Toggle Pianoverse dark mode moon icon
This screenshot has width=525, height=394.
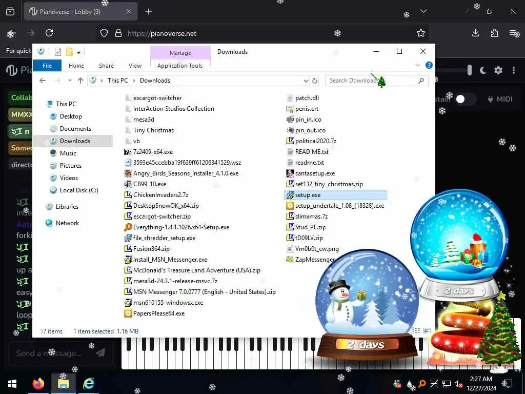(483, 70)
